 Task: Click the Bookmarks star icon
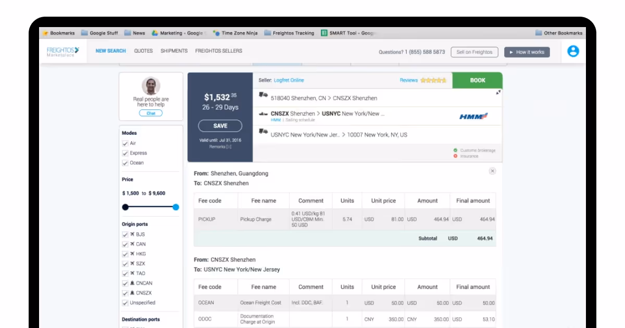(45, 33)
